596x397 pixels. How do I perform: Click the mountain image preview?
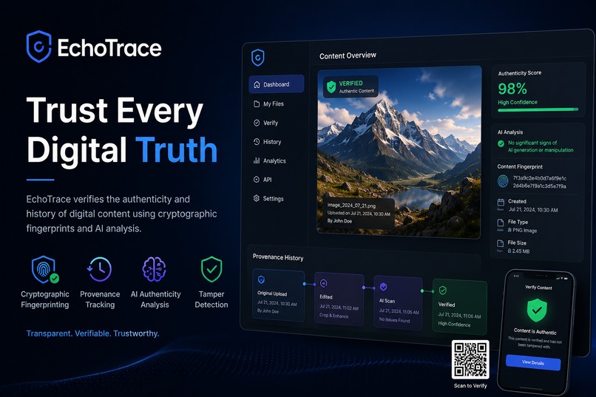(x=399, y=152)
